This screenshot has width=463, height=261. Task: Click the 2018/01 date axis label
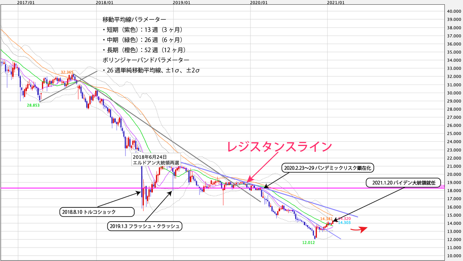pyautogui.click(x=104, y=2)
